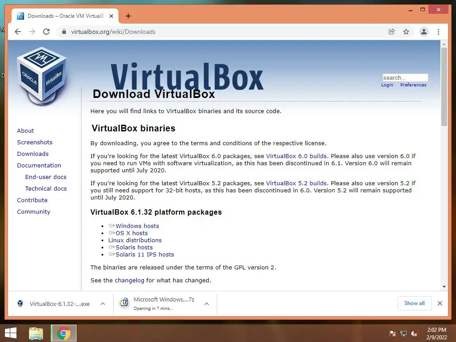Click the 7z archive file icon
Image resolution: width=456 pixels, height=342 pixels.
(125, 303)
